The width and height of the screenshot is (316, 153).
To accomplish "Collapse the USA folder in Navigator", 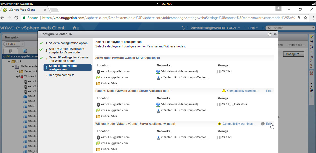I will 9,62.
